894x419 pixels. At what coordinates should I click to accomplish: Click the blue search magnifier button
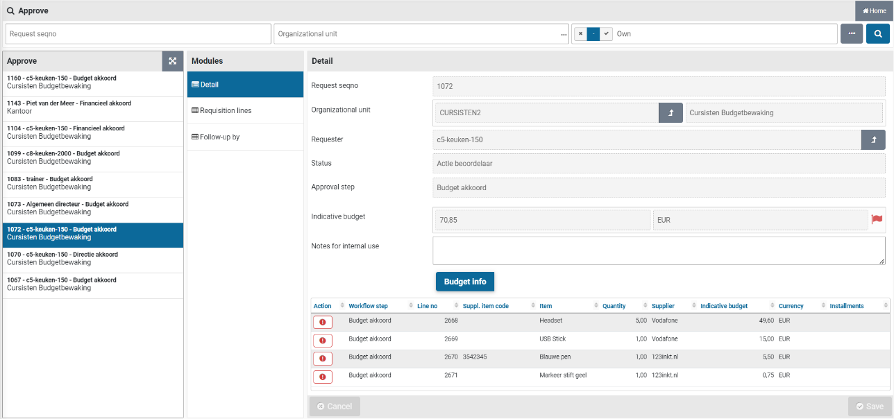pyautogui.click(x=877, y=34)
